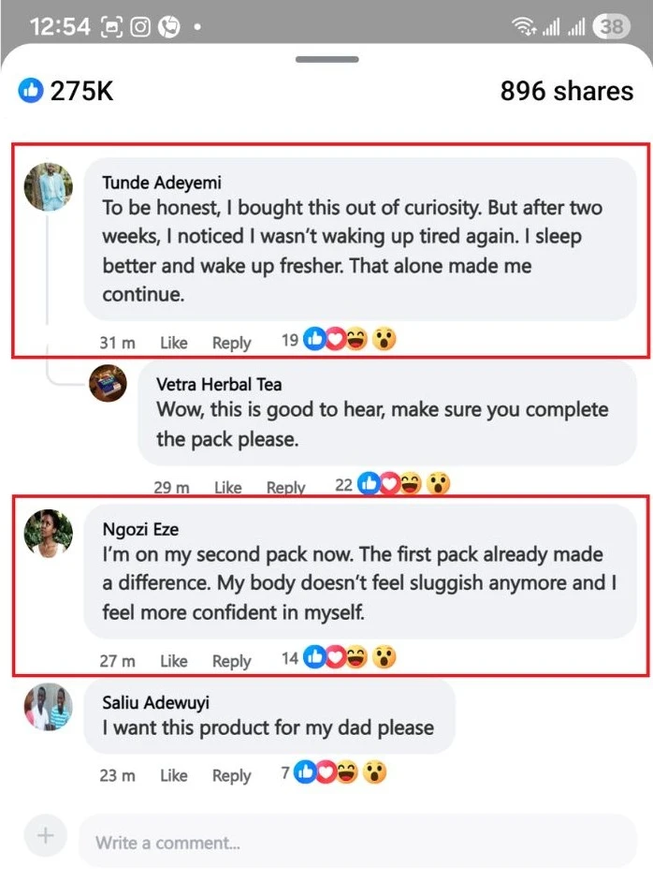Open Vetra Herbal Tea profile avatar

click(108, 384)
